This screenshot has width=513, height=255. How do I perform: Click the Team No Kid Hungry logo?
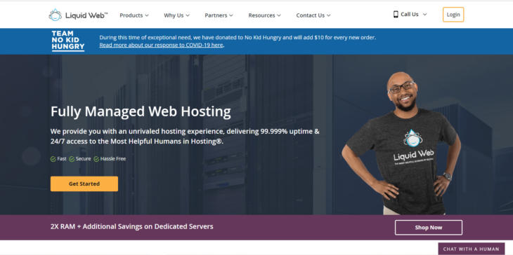[68, 41]
